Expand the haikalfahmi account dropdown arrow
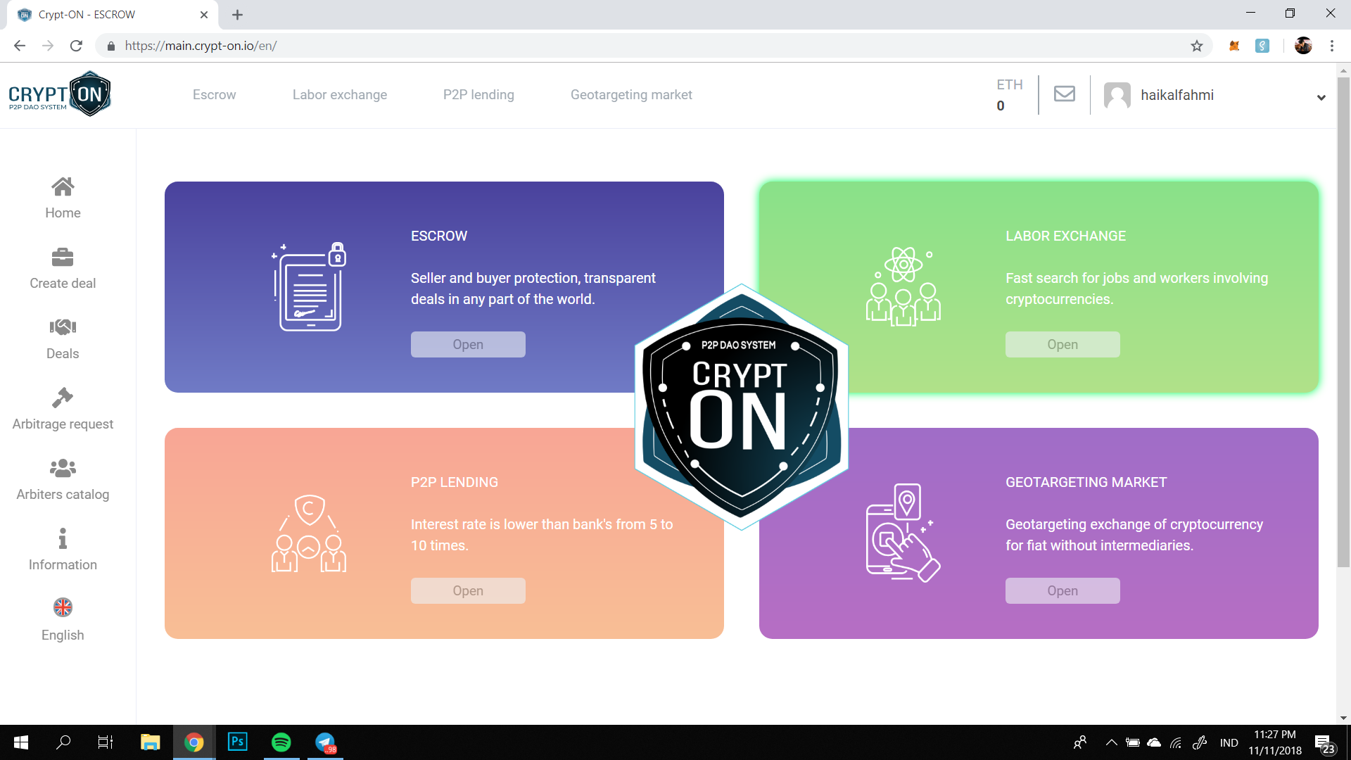 pyautogui.click(x=1321, y=97)
